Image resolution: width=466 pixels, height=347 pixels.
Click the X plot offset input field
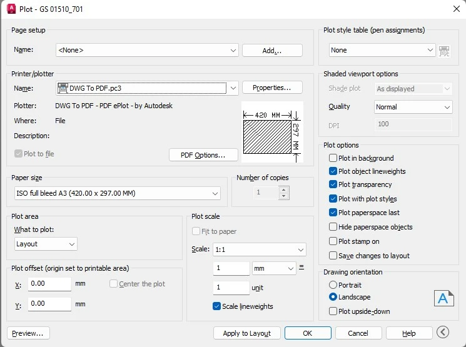tap(49, 284)
